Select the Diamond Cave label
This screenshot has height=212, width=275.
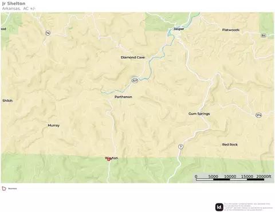(x=133, y=57)
